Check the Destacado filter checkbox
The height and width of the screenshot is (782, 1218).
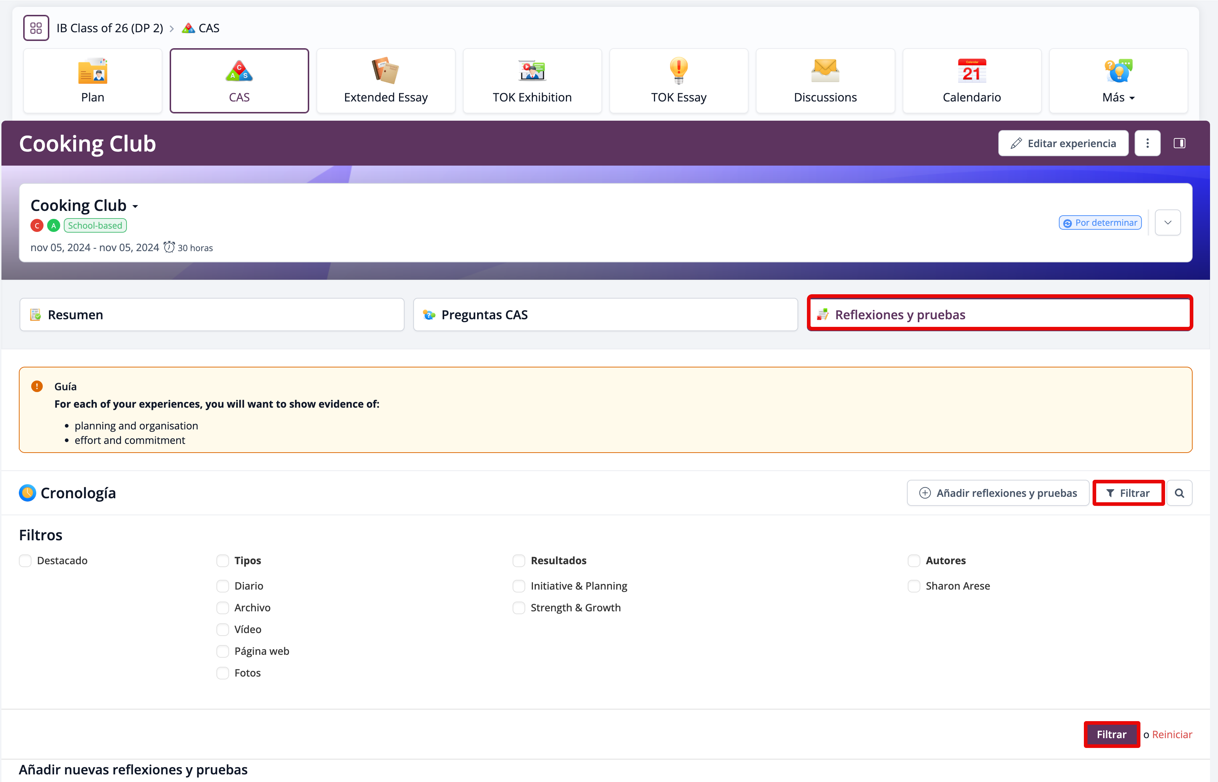25,561
